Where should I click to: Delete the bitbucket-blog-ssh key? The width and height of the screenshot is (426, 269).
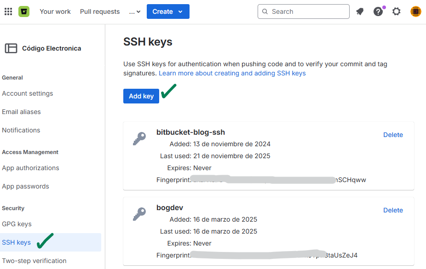[393, 135]
